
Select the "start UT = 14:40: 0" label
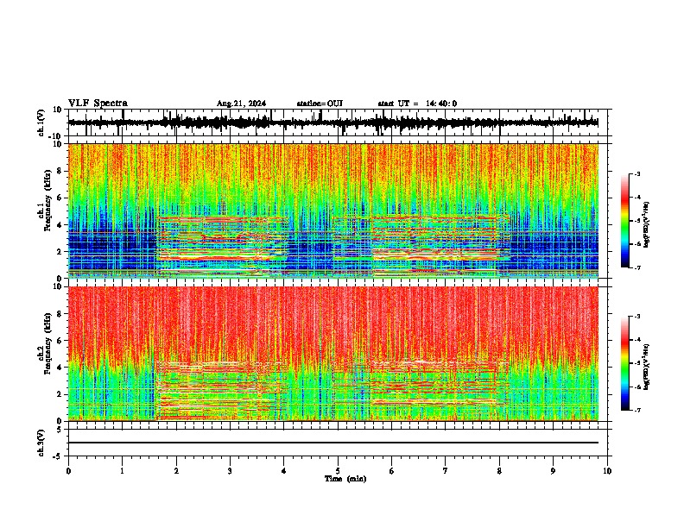[x=417, y=104]
